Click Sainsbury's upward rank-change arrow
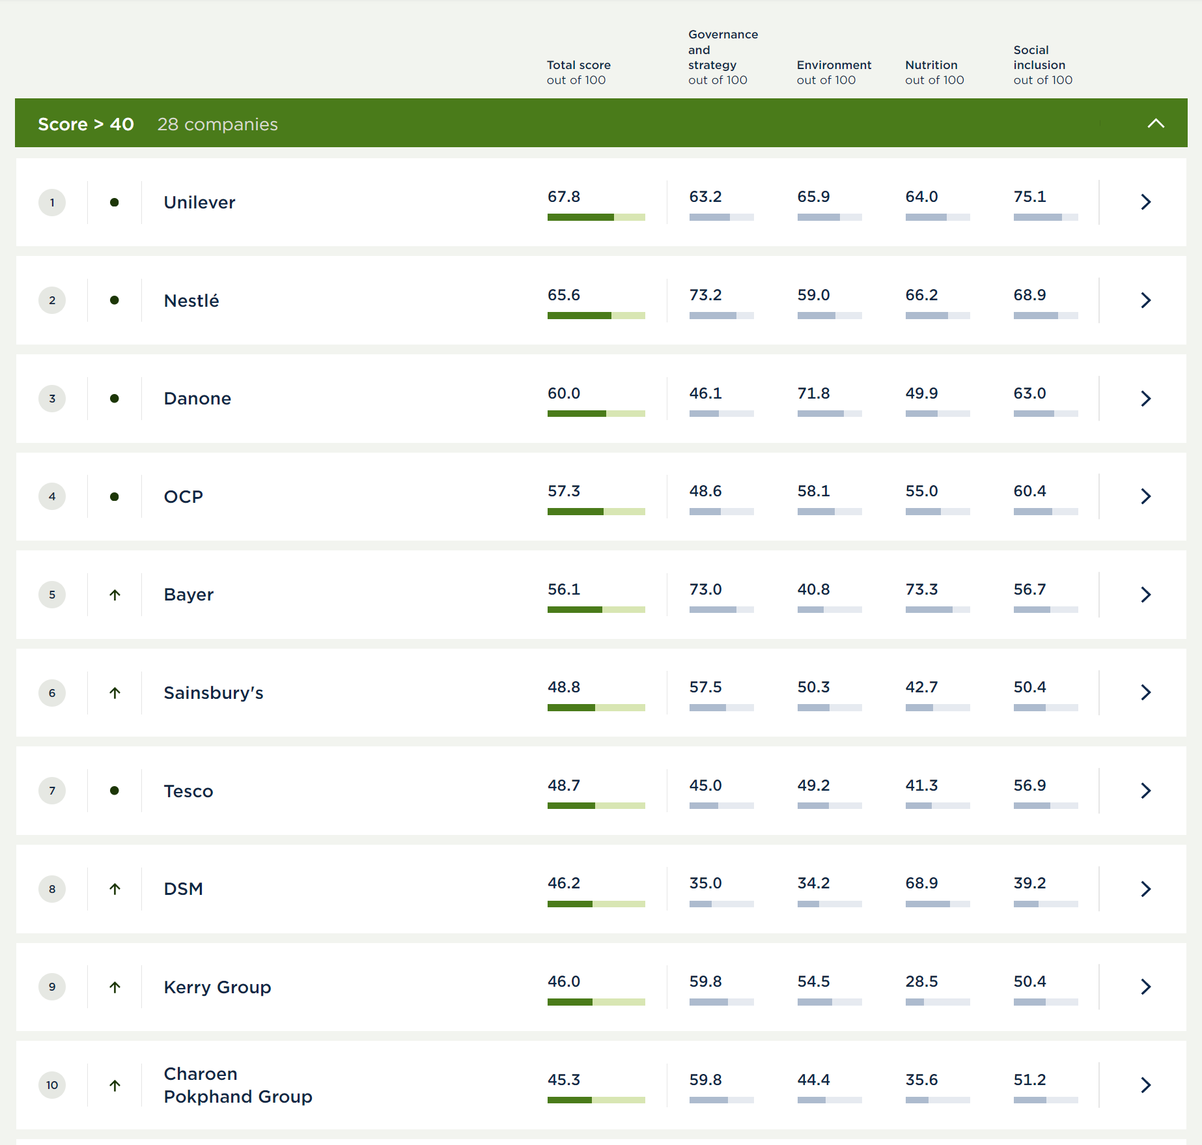1202x1145 pixels. pos(115,693)
